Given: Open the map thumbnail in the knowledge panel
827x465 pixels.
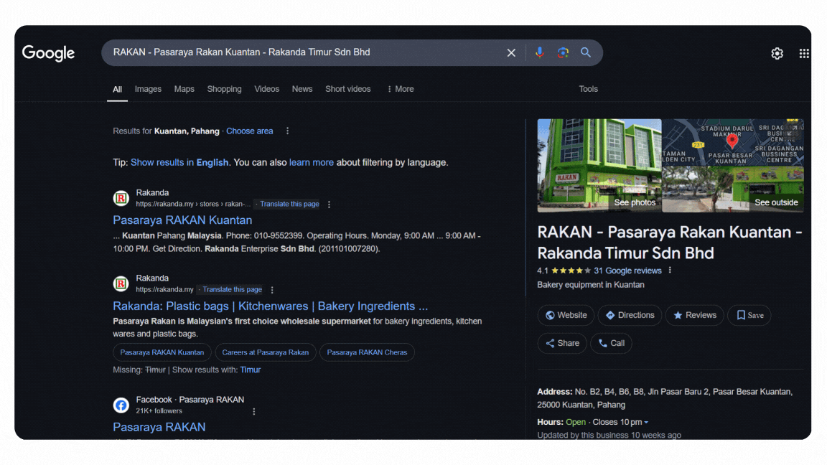Looking at the screenshot, I should 732,141.
